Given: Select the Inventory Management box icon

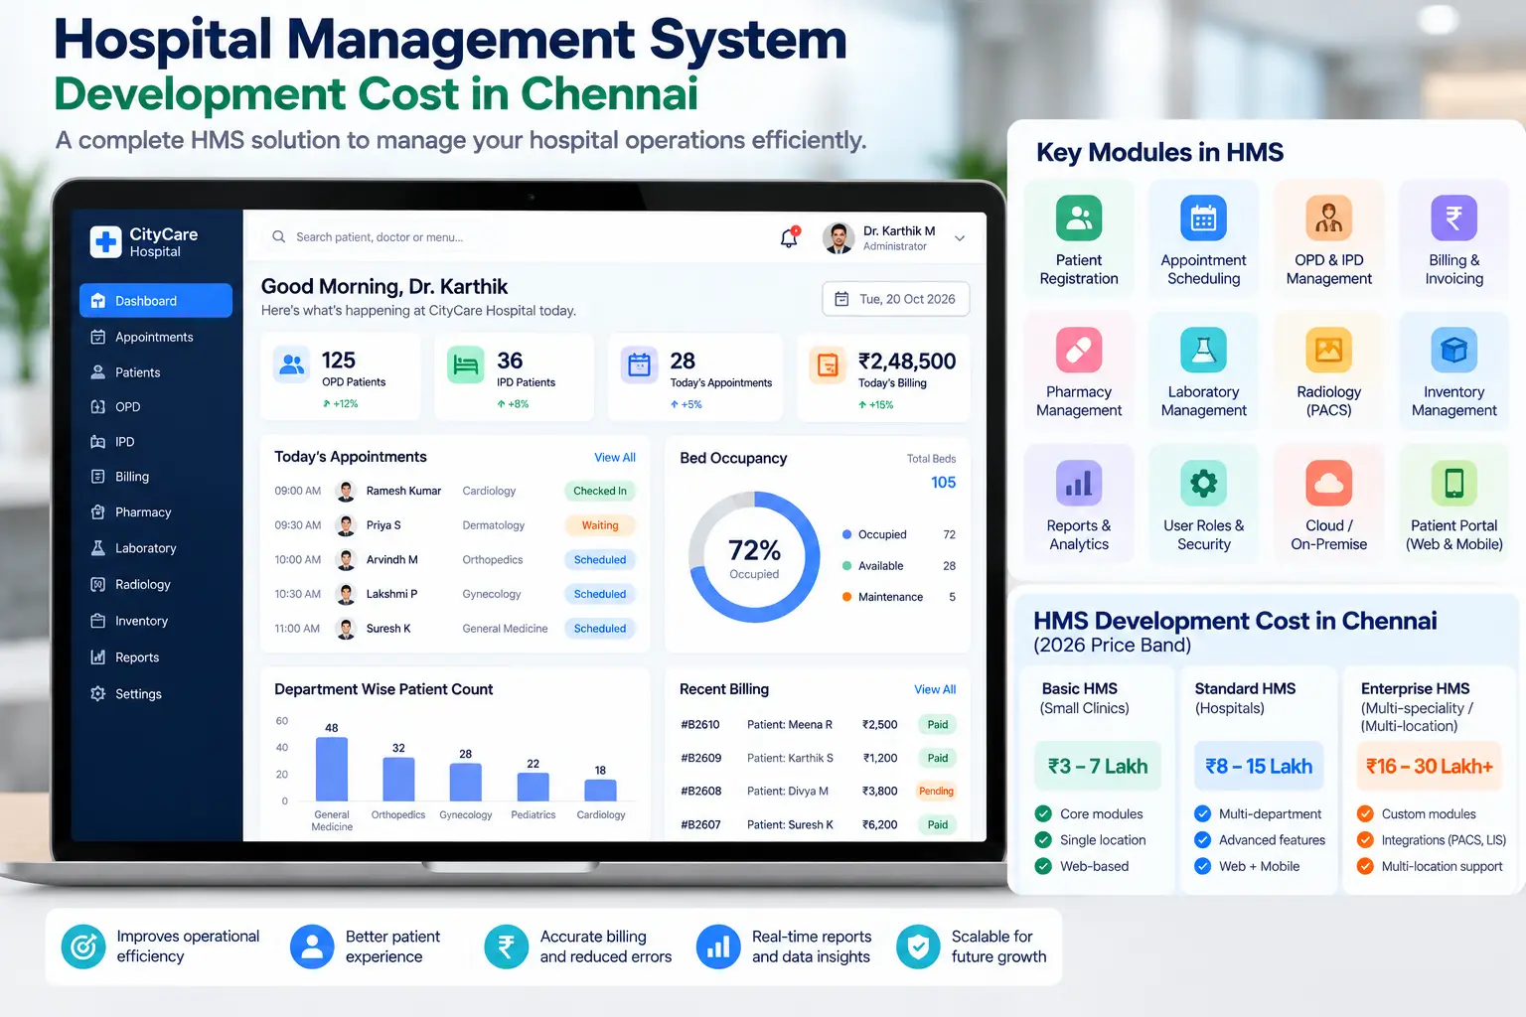Looking at the screenshot, I should pyautogui.click(x=1453, y=350).
